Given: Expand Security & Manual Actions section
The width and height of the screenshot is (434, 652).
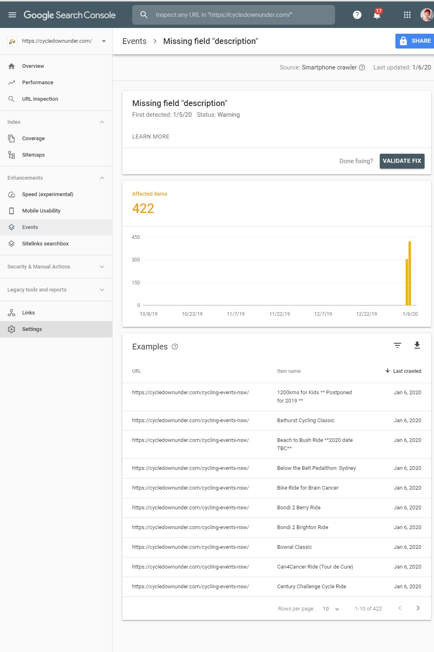Looking at the screenshot, I should 102,267.
